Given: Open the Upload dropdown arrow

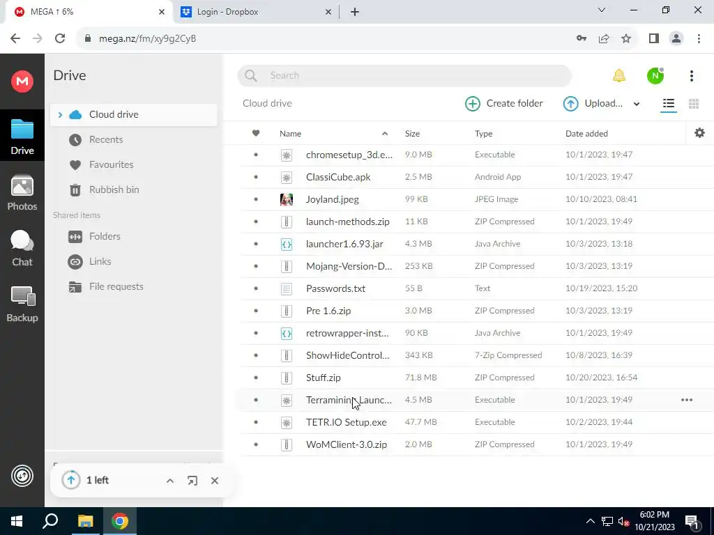Looking at the screenshot, I should pos(637,104).
